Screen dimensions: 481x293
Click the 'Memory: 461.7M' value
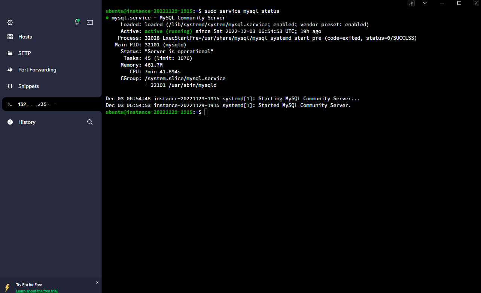(153, 65)
